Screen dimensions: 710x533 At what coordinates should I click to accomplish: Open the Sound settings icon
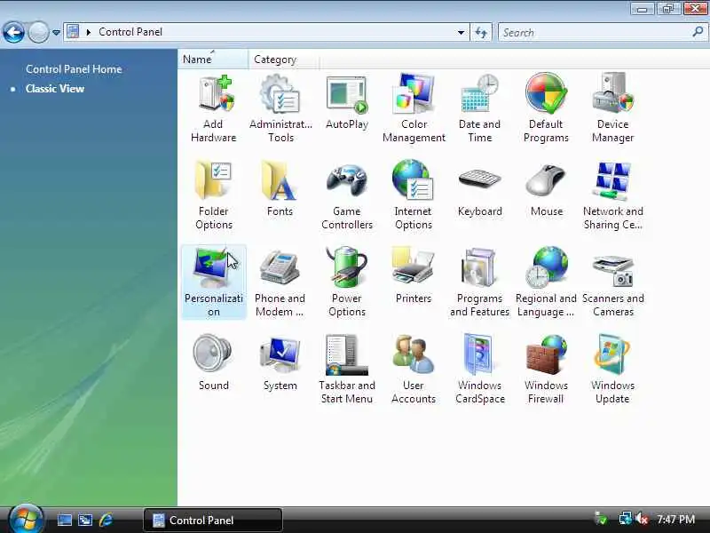[213, 363]
